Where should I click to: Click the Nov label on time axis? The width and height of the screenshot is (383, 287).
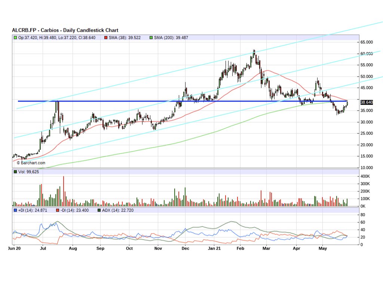coord(158,248)
